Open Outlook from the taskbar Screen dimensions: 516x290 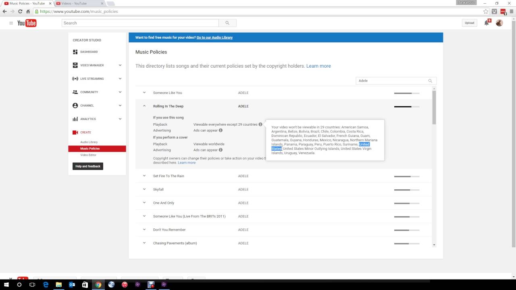pos(72,284)
